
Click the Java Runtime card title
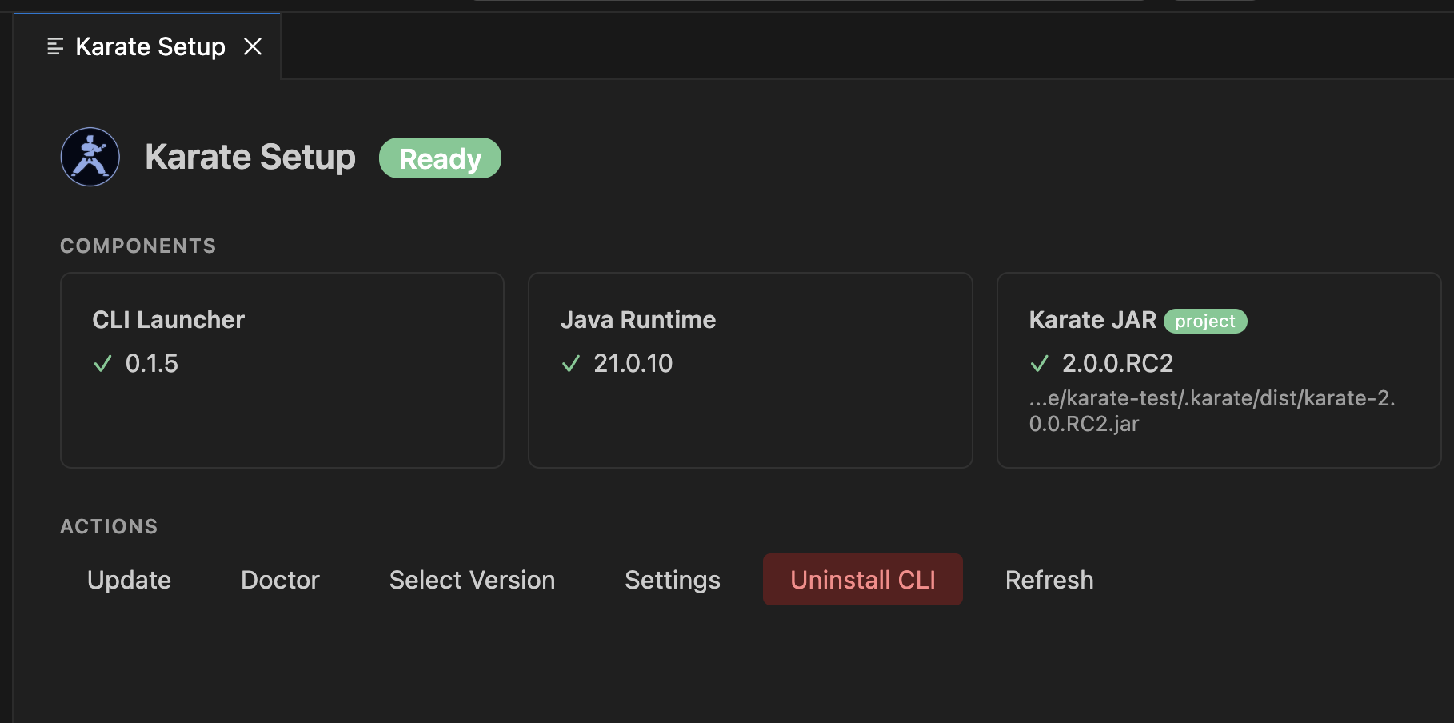tap(638, 320)
